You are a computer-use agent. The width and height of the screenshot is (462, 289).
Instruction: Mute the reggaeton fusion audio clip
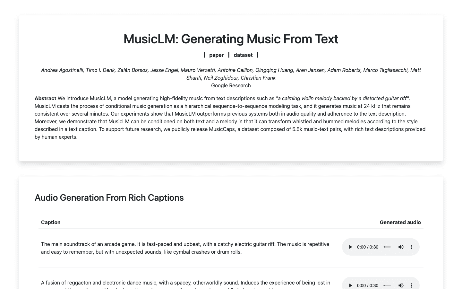click(401, 285)
